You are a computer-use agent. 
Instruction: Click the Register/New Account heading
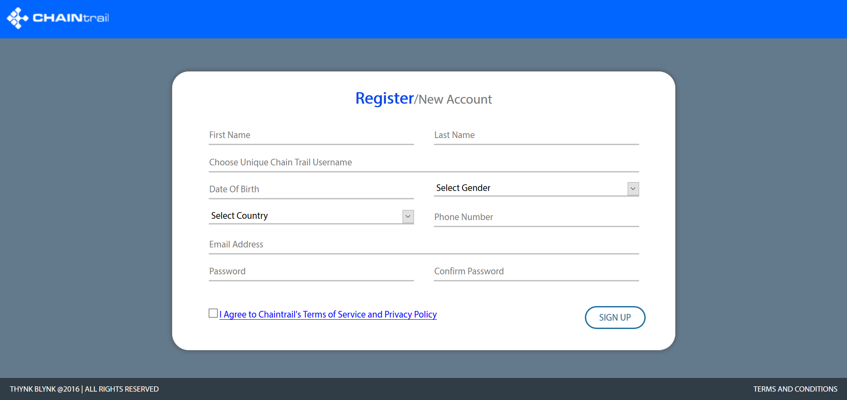tap(423, 99)
